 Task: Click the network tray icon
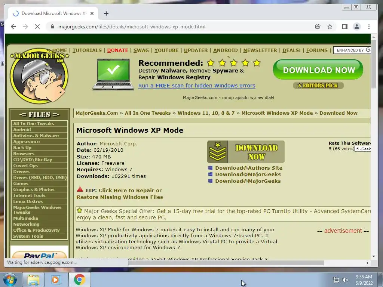[336, 280]
